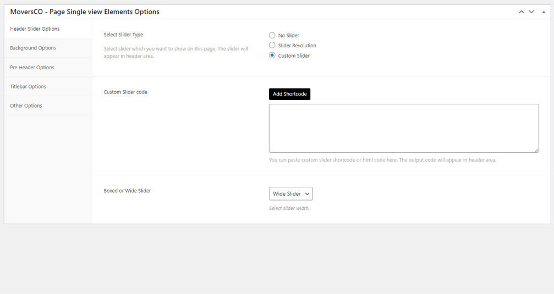This screenshot has height=294, width=554.
Task: Open the Wide Slider dropdown
Action: click(291, 193)
